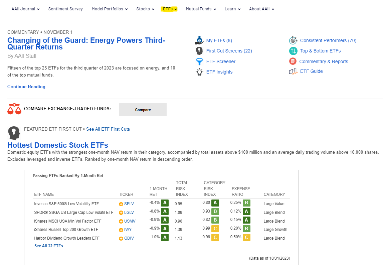Image resolution: width=383 pixels, height=265 pixels.
Task: Expand the About AAII menu
Action: [x=261, y=9]
